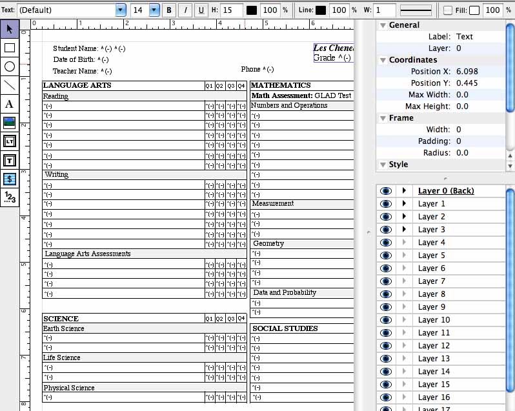Click the Max Width value
Image resolution: width=515 pixels, height=411 pixels.
point(462,95)
